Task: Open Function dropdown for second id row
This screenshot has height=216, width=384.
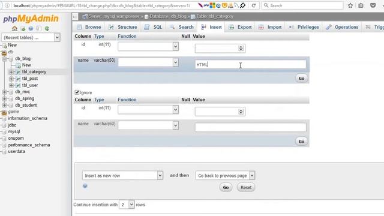Action: 148,110
